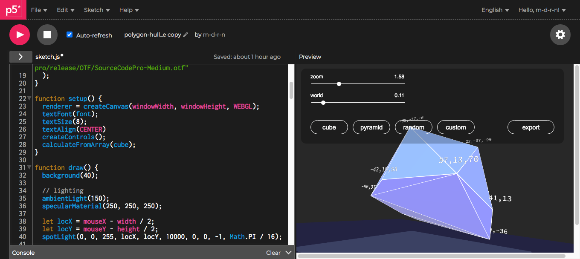Click the Console panel label
Image resolution: width=580 pixels, height=259 pixels.
click(23, 253)
